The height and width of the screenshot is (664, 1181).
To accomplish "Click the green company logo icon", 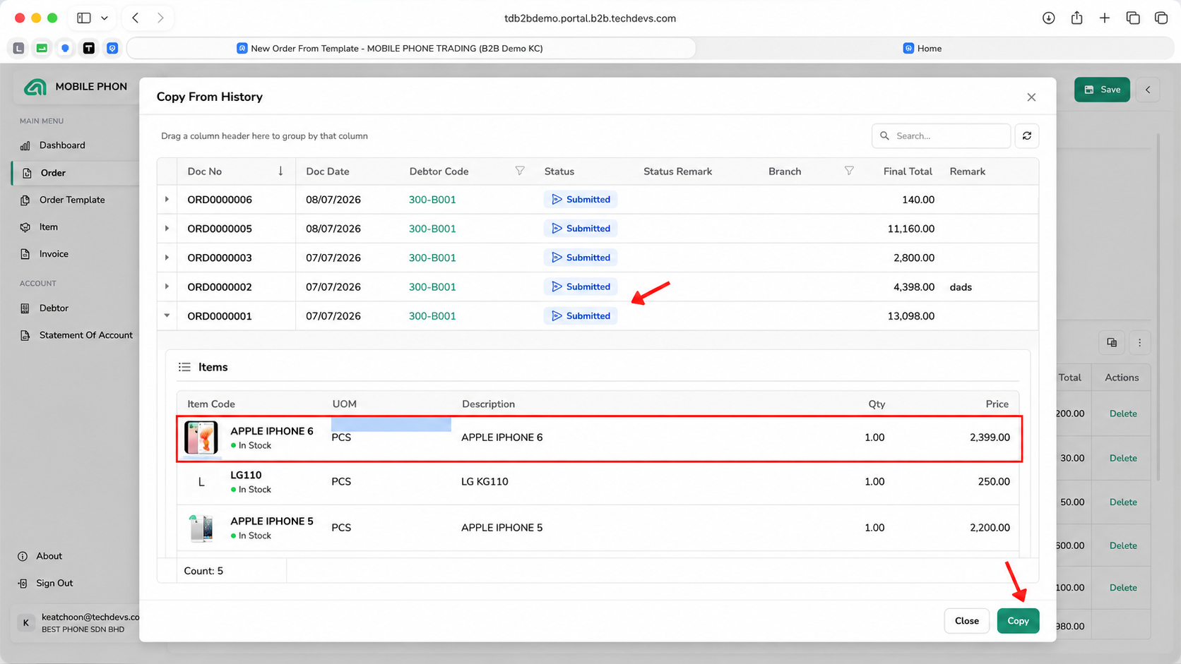I will tap(35, 87).
